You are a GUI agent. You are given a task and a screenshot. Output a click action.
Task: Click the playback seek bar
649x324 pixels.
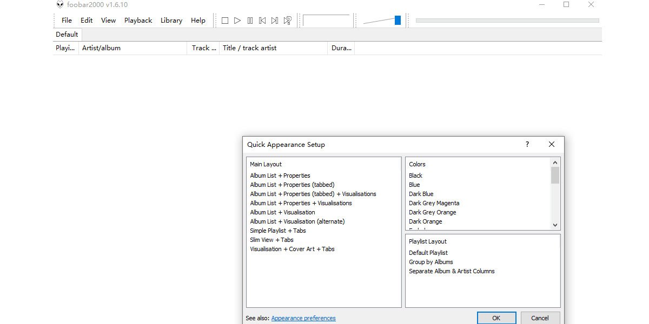pyautogui.click(x=507, y=21)
